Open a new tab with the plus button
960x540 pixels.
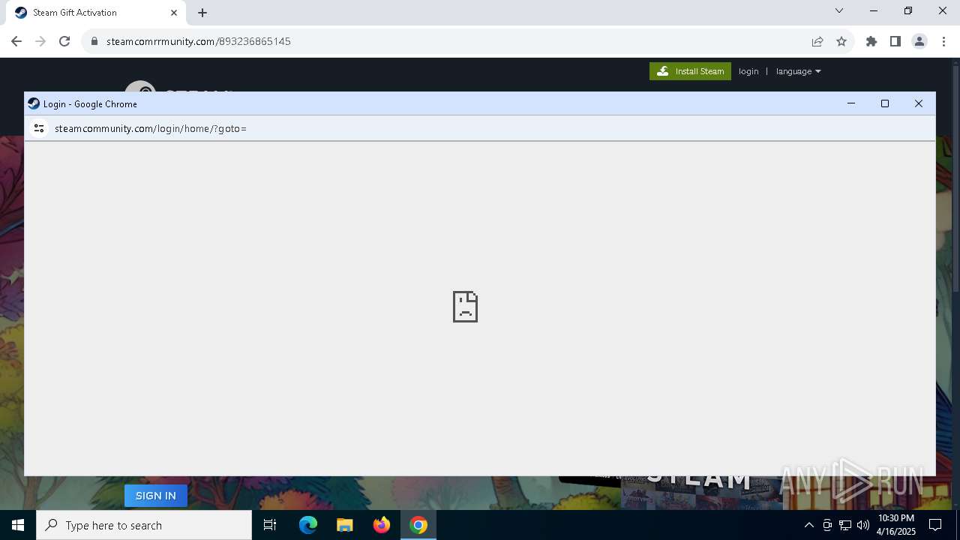(202, 13)
